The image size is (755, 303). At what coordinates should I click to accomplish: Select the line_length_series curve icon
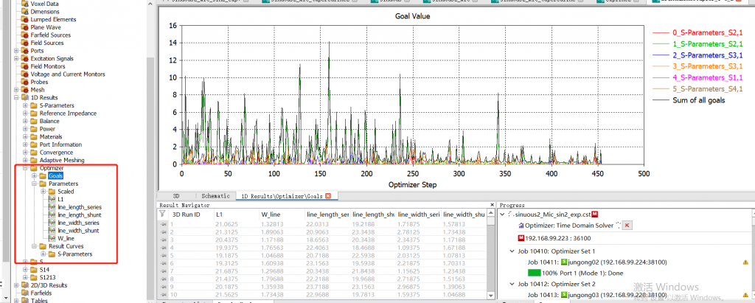[51, 207]
